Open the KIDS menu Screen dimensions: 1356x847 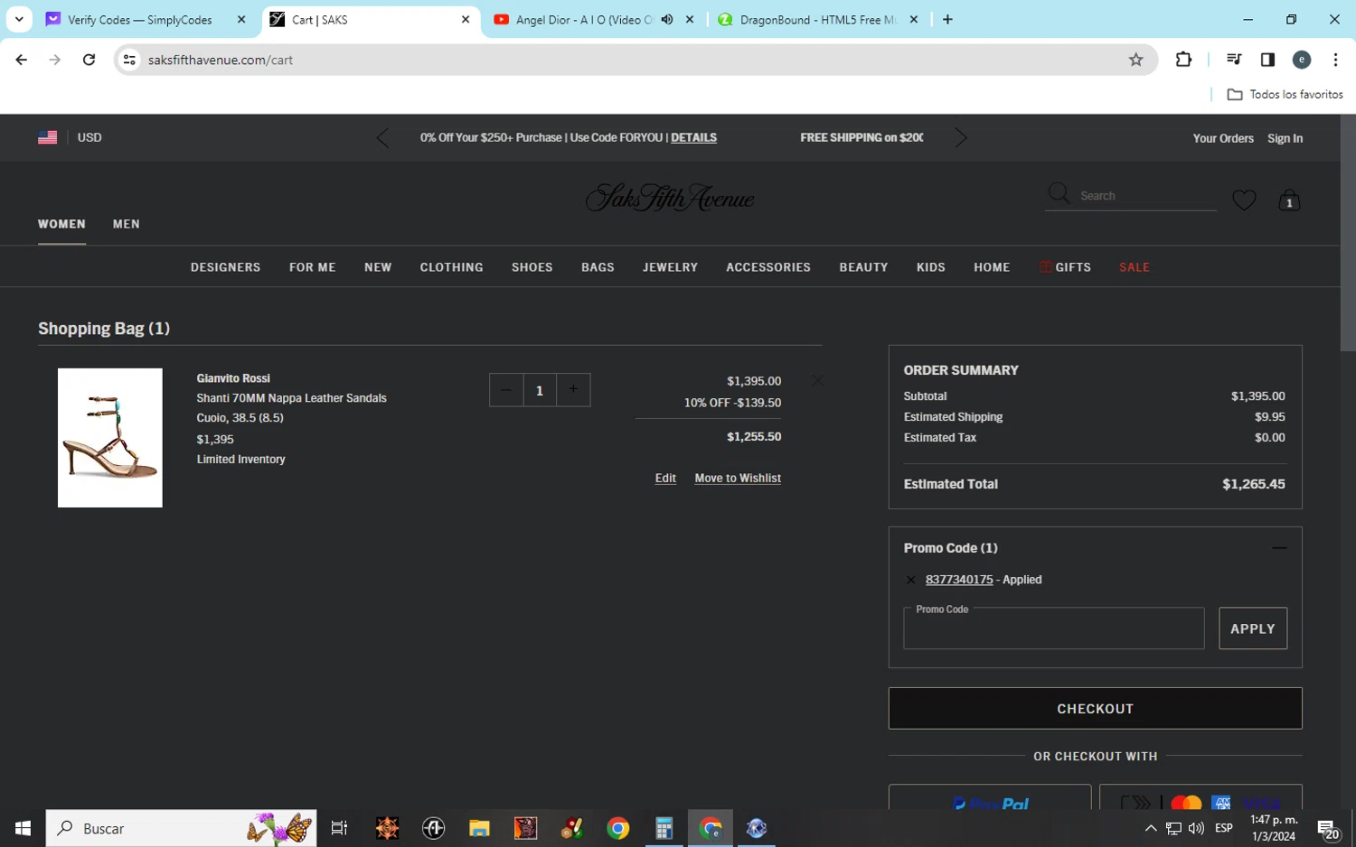(930, 267)
